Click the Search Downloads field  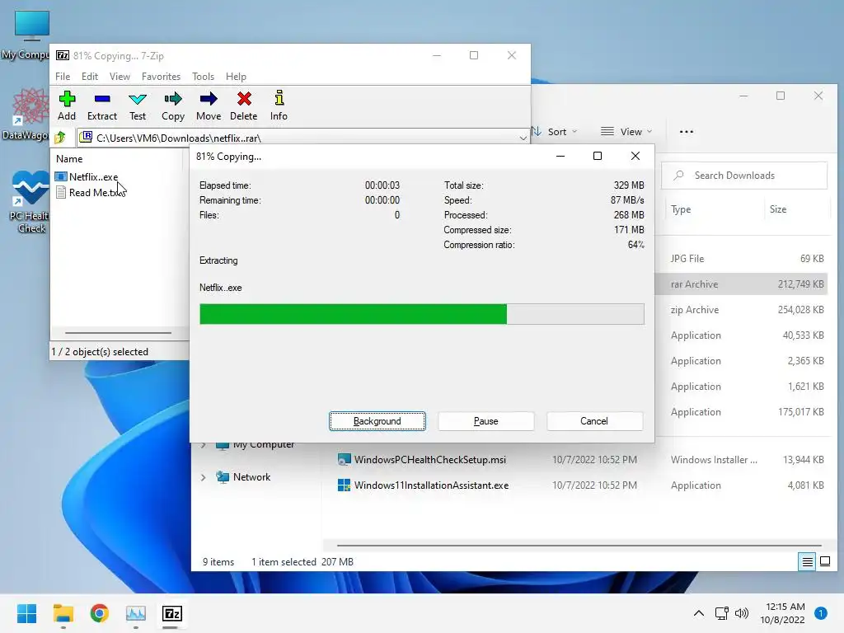744,176
